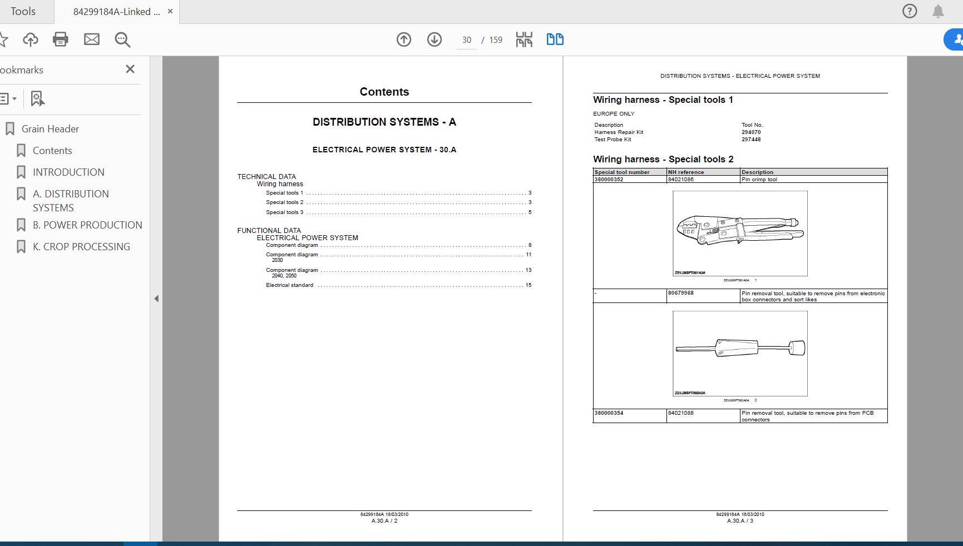Image resolution: width=963 pixels, height=546 pixels.
Task: Select the Contents bookmark
Action: coord(53,150)
